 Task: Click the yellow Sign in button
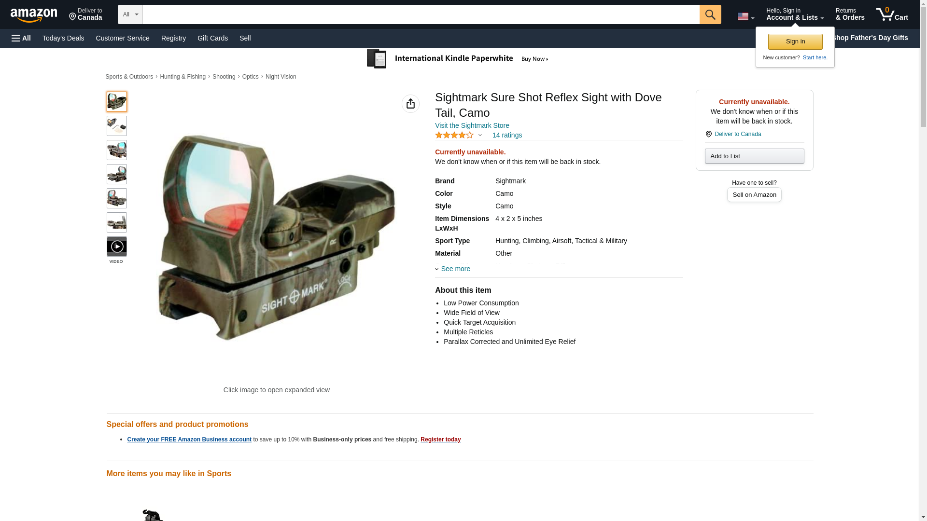coord(795,41)
